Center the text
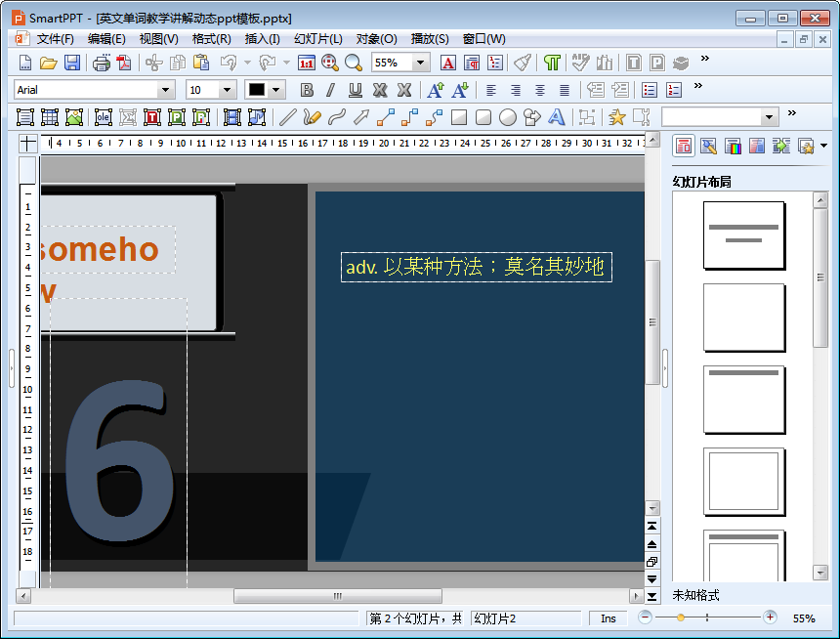The width and height of the screenshot is (840, 639). click(x=539, y=90)
